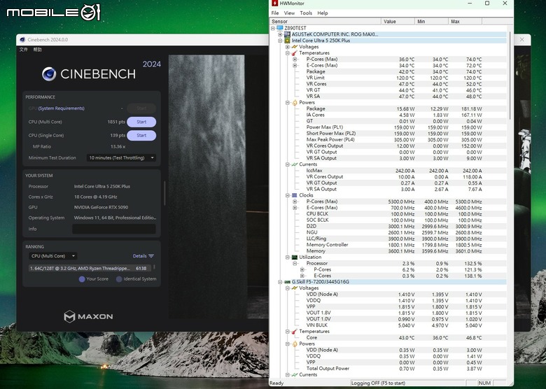Select the Intel Core Ultra 5 CPU icon
Viewport: 546px width, 389px height.
coord(287,41)
